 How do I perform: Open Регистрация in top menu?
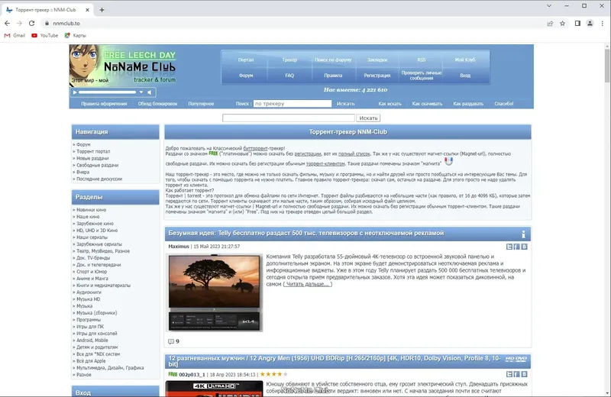[377, 76]
